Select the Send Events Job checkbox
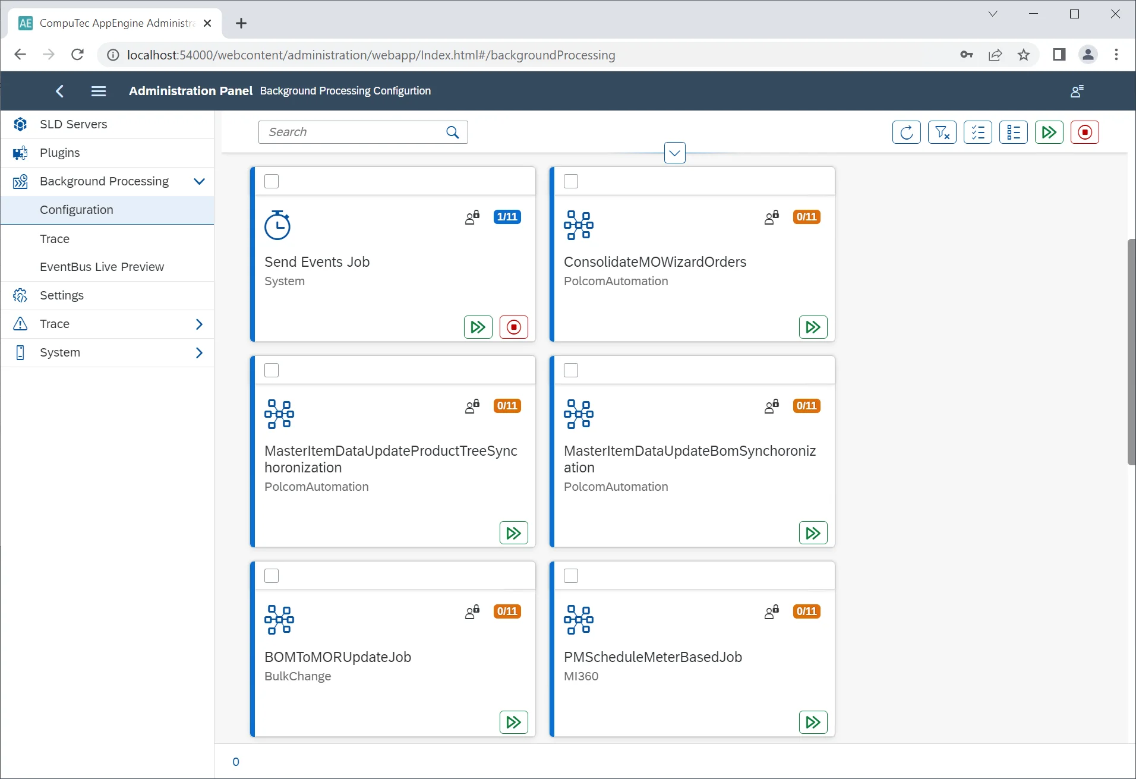Screen dimensions: 1136x779 click(272, 181)
